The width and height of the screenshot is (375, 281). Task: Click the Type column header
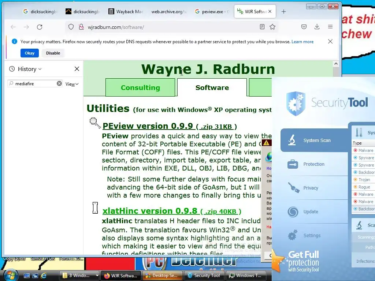[x=364, y=143]
